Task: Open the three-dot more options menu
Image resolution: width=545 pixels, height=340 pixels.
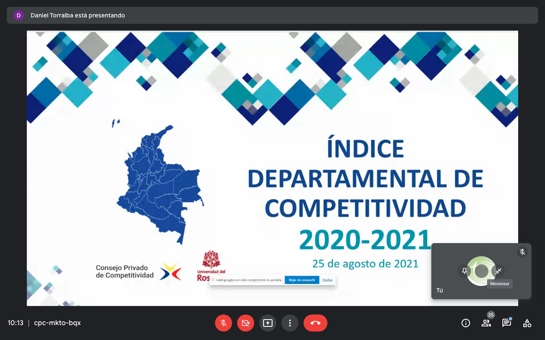Action: [x=290, y=323]
